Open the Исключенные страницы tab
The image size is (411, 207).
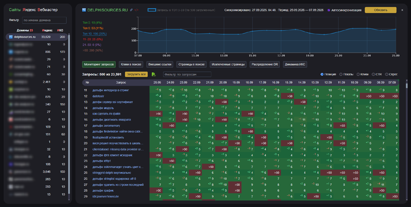coord(228,64)
